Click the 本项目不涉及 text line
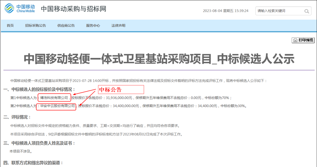 21,151
